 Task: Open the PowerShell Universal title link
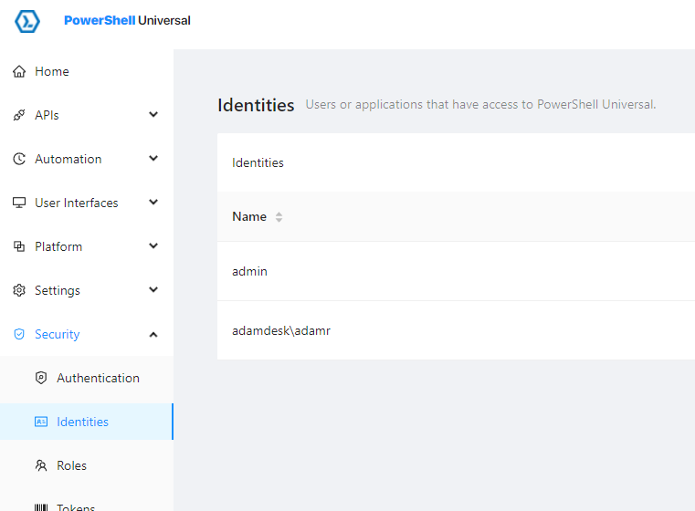point(127,20)
